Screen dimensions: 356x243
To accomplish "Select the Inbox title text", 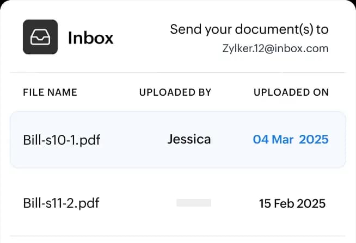I will pyautogui.click(x=90, y=38).
